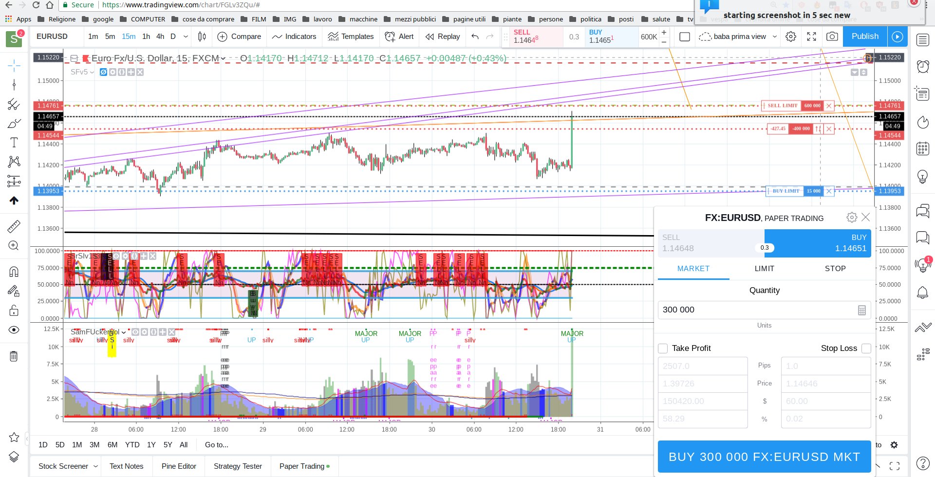Open the select layout square icon
This screenshot has width=935, height=477.
click(685, 37)
